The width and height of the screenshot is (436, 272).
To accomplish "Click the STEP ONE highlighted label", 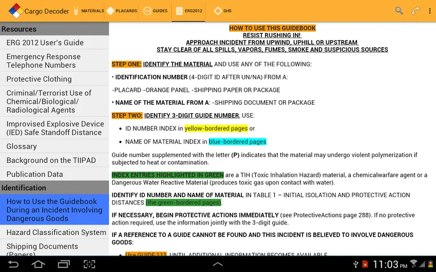I will coord(127,64).
